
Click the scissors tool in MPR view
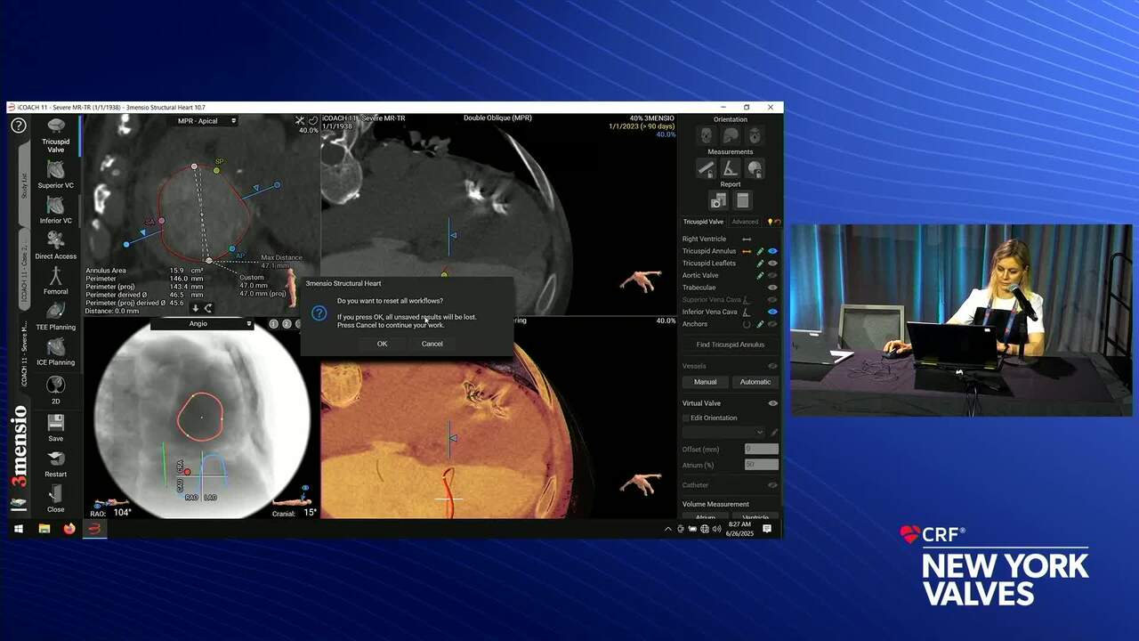(x=300, y=120)
